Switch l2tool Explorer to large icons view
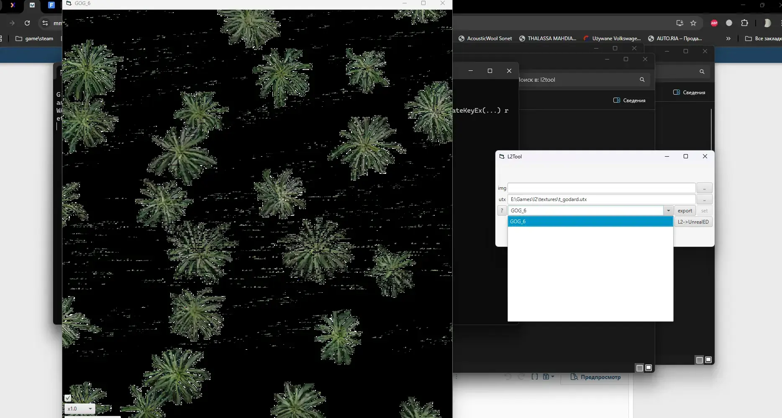782x418 pixels. (649, 368)
